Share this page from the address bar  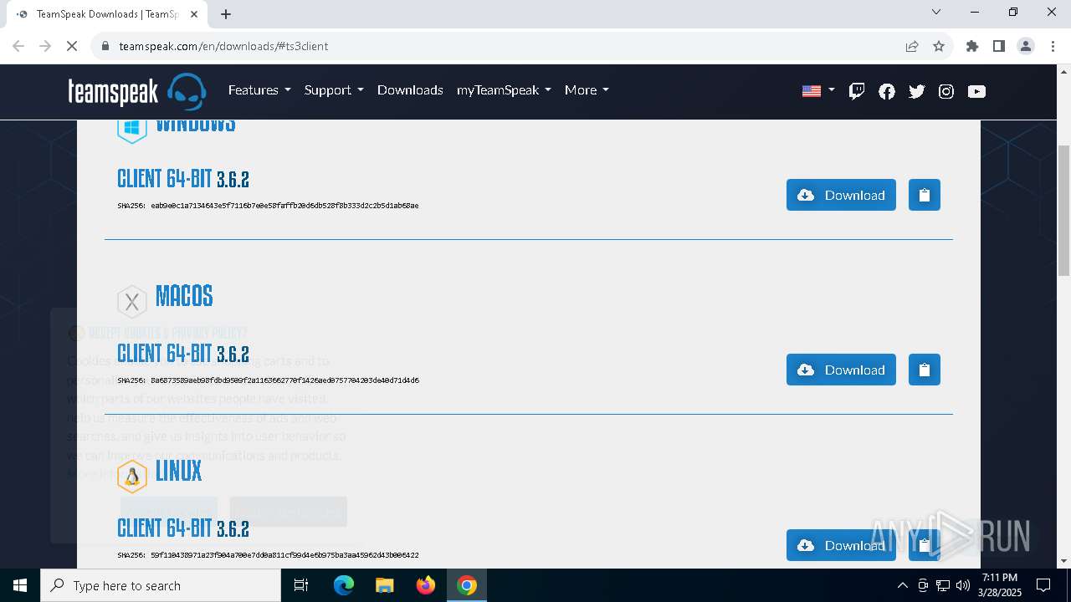point(912,46)
